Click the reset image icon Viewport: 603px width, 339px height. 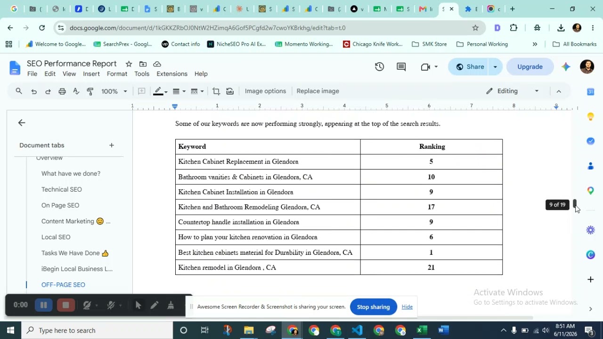[x=230, y=91]
